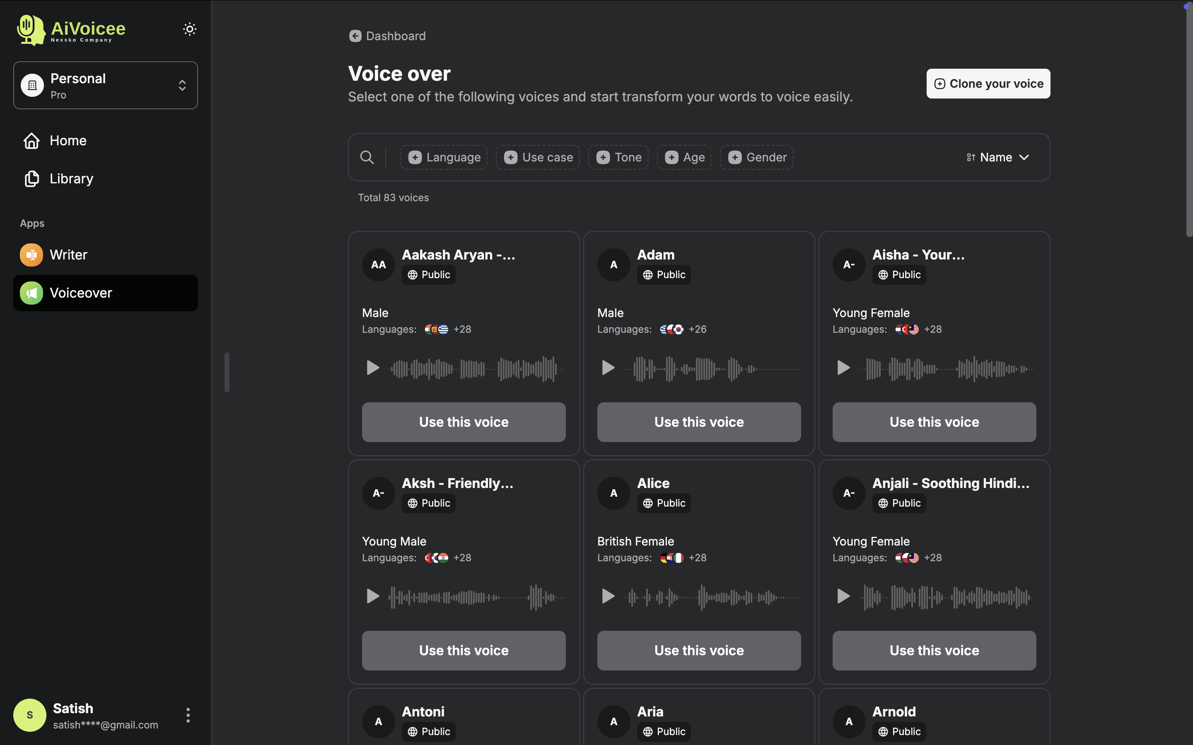
Task: Open the Library section icon
Action: point(31,179)
